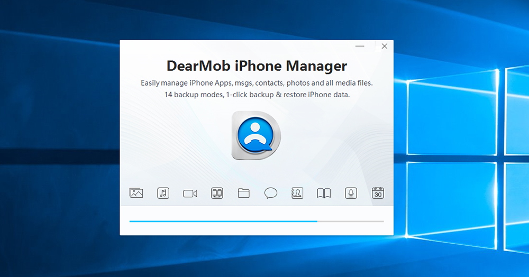529x277 pixels.
Task: Open the Video camera icon
Action: coord(190,193)
